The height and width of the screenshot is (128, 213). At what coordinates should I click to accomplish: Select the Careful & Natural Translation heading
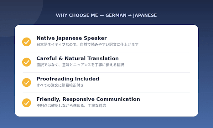78,59
